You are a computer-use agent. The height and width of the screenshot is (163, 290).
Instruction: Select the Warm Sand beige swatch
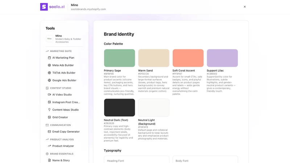(154, 58)
